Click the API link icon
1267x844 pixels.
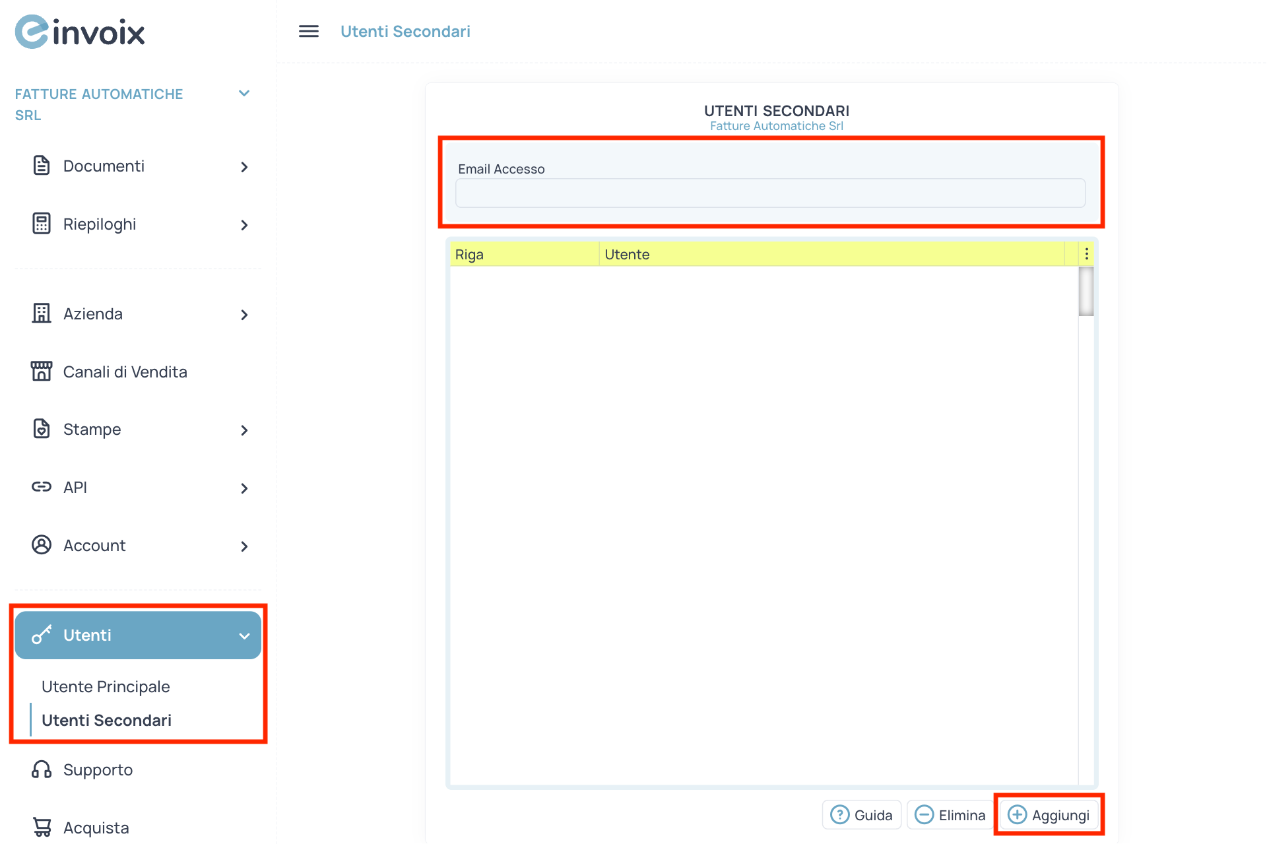click(42, 487)
